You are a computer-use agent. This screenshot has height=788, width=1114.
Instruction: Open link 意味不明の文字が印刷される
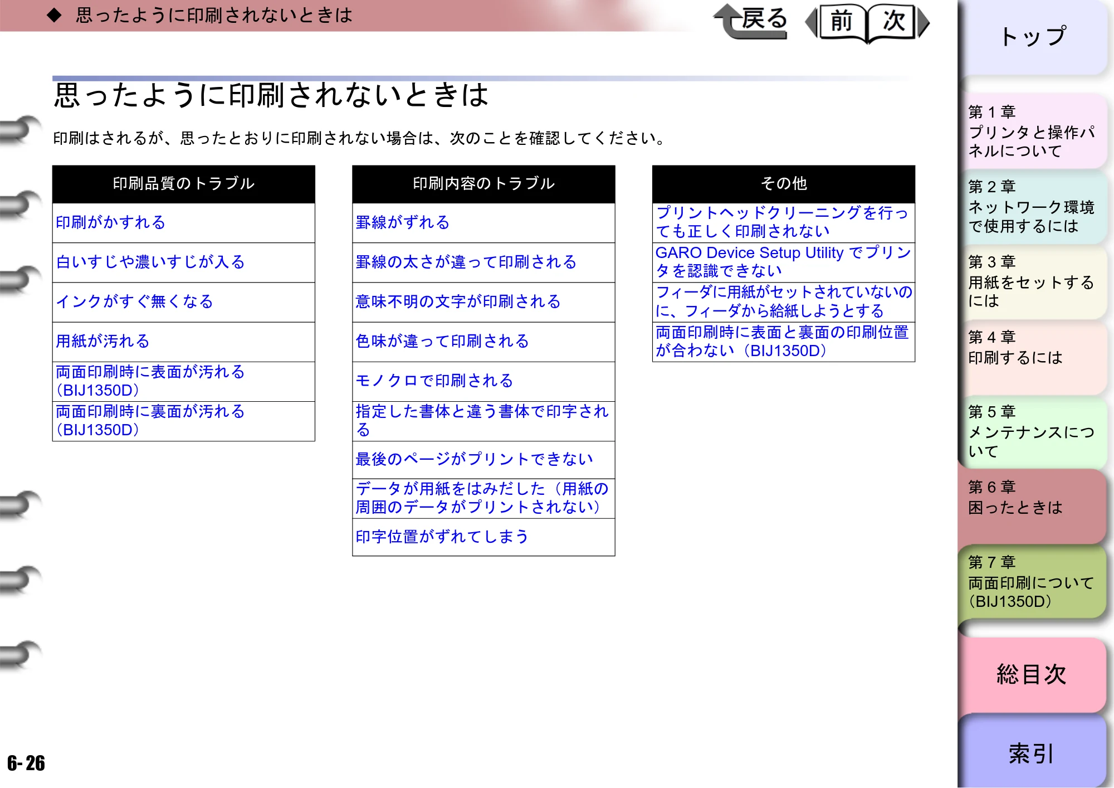tap(458, 301)
